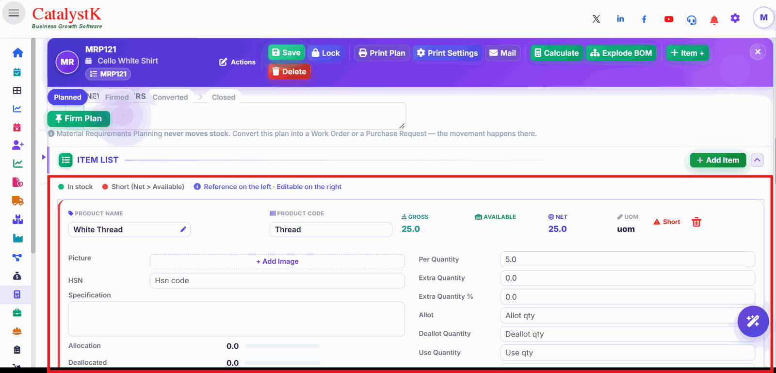Click the Allocation progress bar
Screen dimensions: 776x373
[282, 346]
